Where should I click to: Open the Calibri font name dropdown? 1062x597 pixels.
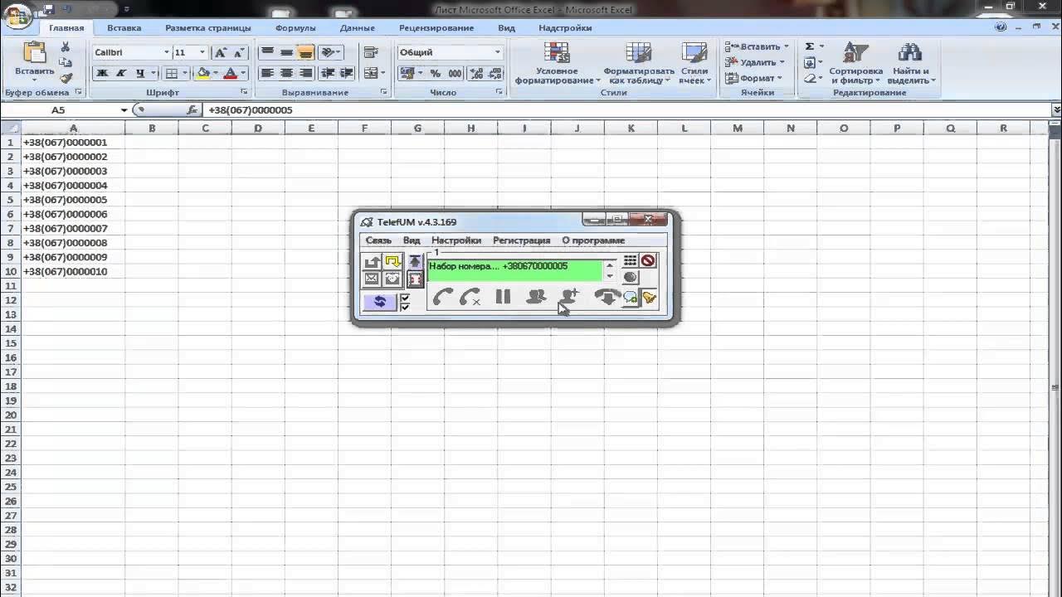pyautogui.click(x=166, y=52)
